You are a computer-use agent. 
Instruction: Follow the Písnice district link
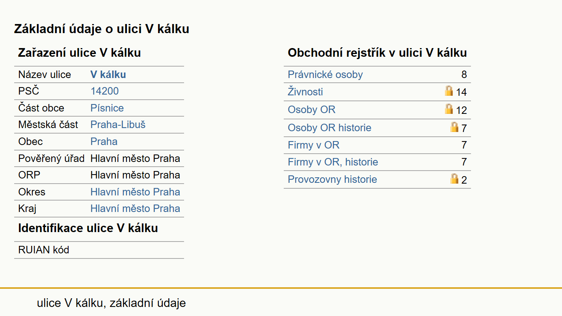coord(107,108)
